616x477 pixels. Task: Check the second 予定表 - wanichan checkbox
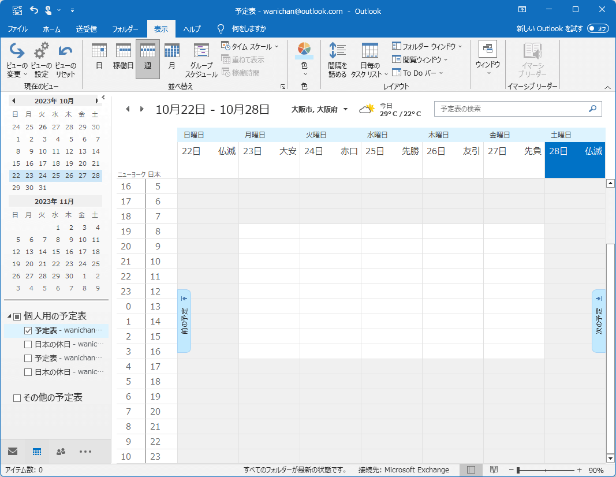[x=28, y=359]
